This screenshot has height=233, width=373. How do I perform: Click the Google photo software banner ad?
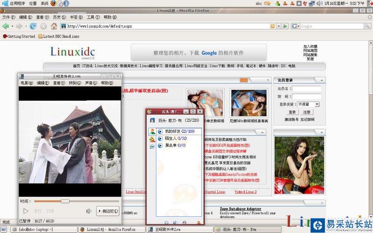tap(199, 53)
